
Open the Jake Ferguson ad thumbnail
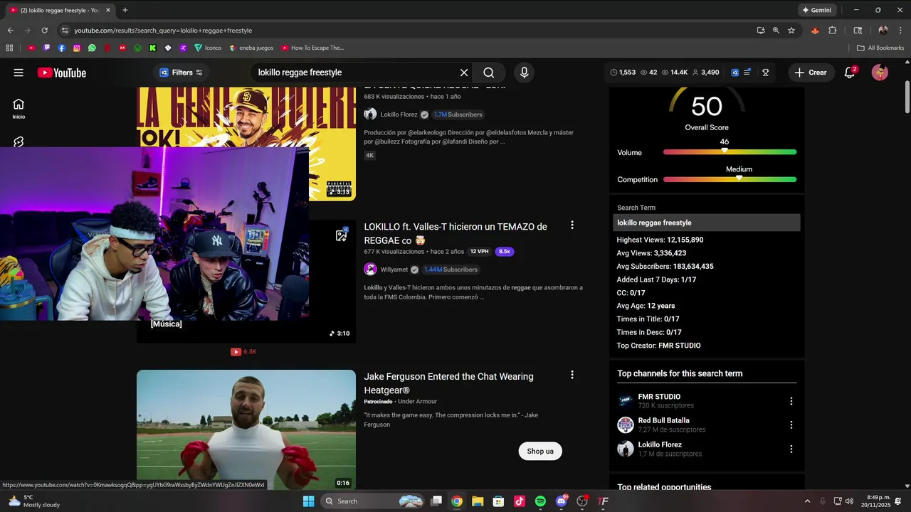246,430
